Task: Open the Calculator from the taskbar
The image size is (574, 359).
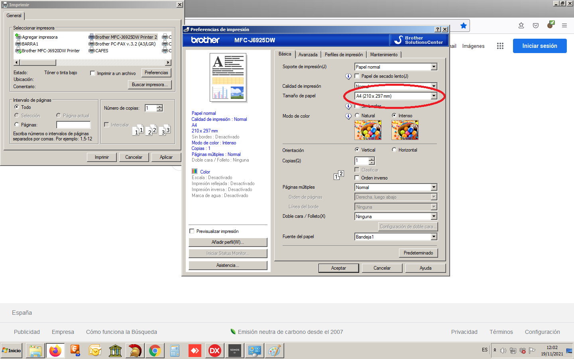Action: coord(175,351)
